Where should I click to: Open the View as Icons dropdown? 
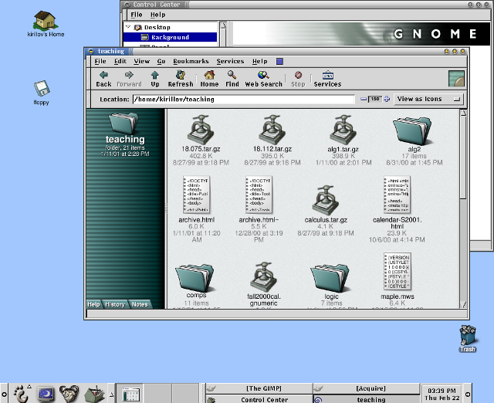pyautogui.click(x=429, y=99)
